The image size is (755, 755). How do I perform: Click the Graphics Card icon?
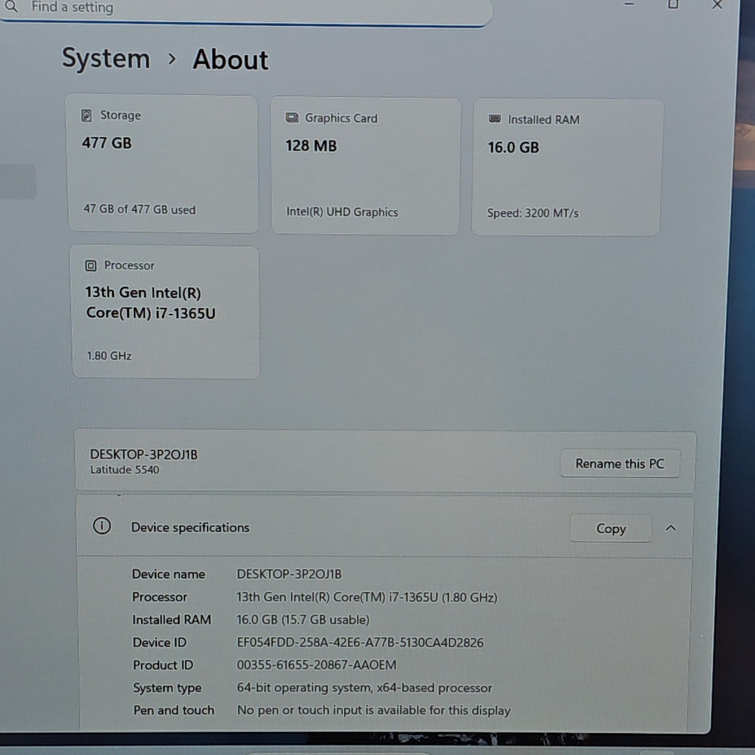[x=292, y=118]
